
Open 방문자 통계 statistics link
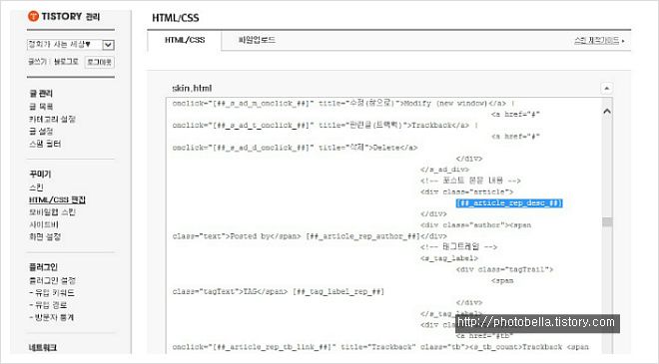(x=52, y=317)
